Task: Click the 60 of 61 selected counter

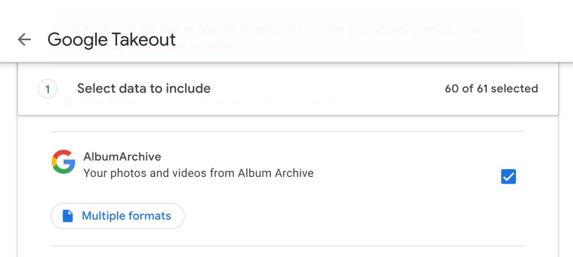Action: tap(491, 88)
